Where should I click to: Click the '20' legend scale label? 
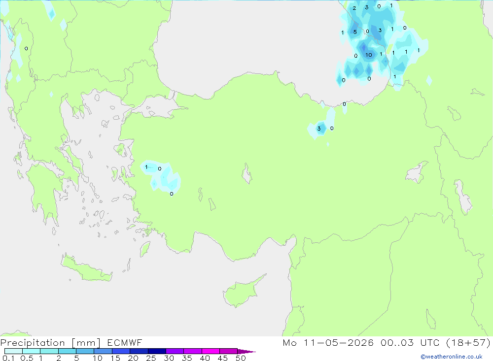[133, 358]
